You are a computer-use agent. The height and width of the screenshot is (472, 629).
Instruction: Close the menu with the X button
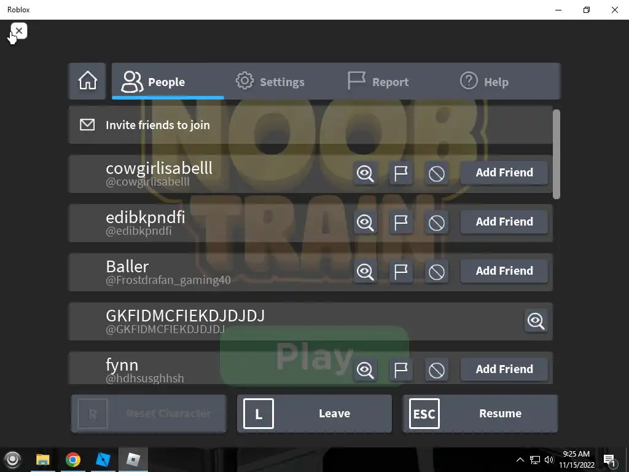click(19, 31)
